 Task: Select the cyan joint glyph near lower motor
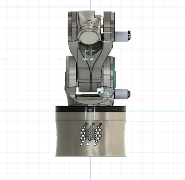tap(104, 93)
